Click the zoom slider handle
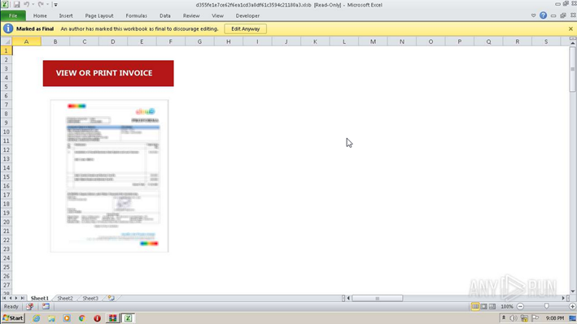The image size is (577, 324). pos(546,306)
